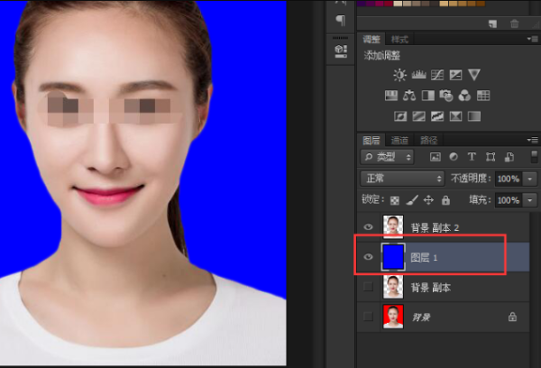The height and width of the screenshot is (368, 541).
Task: Click the Swatches panel trash icon
Action: click(x=515, y=23)
